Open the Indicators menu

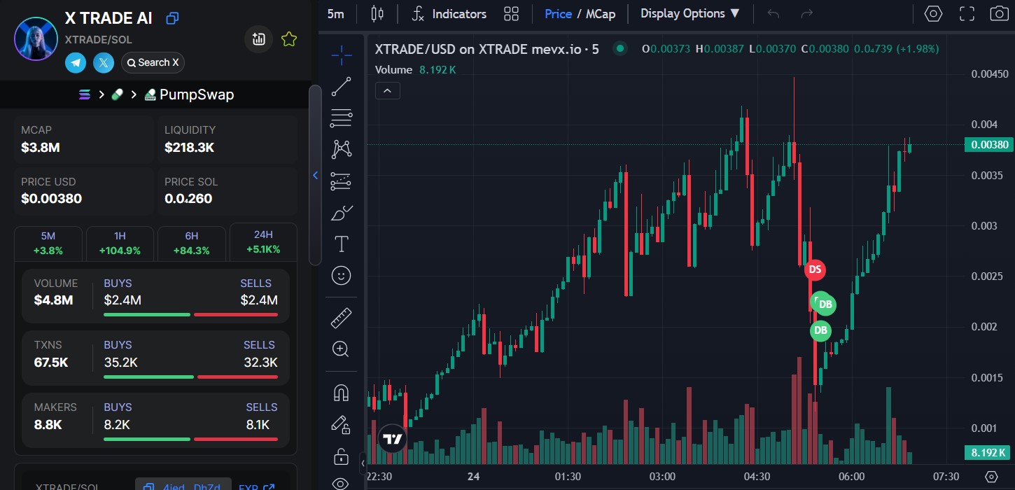coord(449,13)
